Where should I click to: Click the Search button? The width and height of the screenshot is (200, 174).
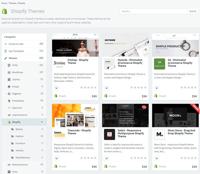(193, 11)
